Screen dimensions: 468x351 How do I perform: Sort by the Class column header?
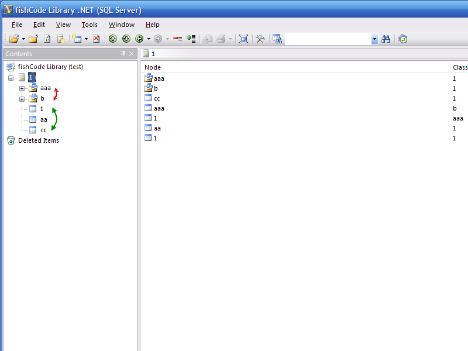pyautogui.click(x=460, y=67)
